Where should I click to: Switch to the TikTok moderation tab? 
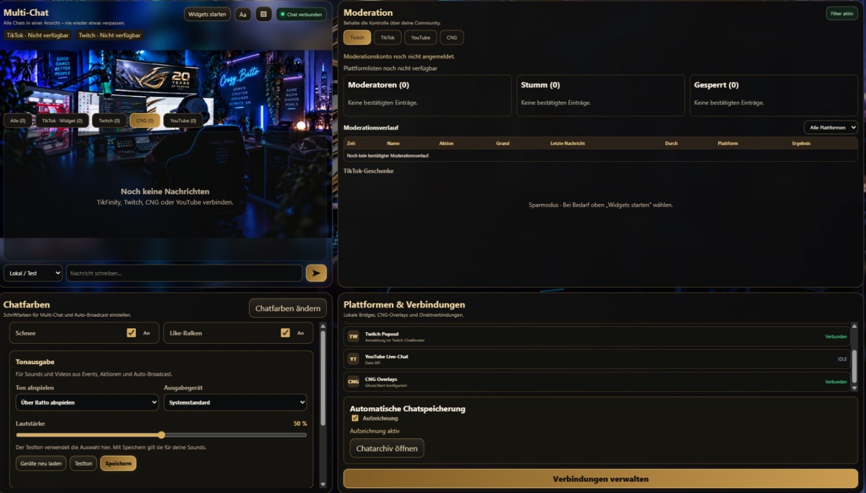pyautogui.click(x=388, y=38)
